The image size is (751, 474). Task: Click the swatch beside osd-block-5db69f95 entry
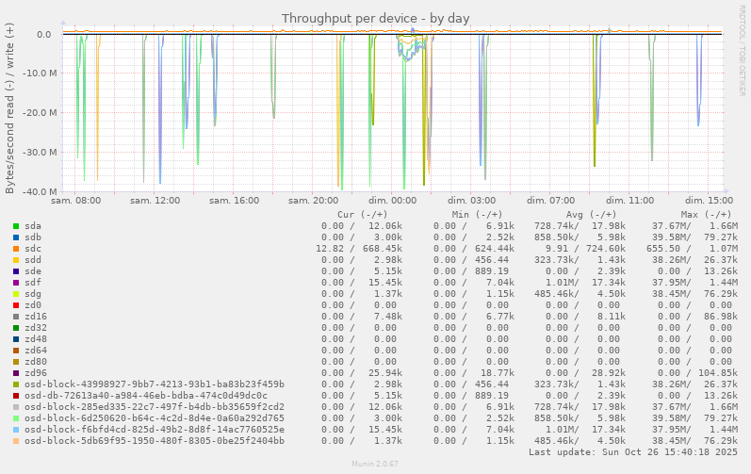tap(16, 441)
